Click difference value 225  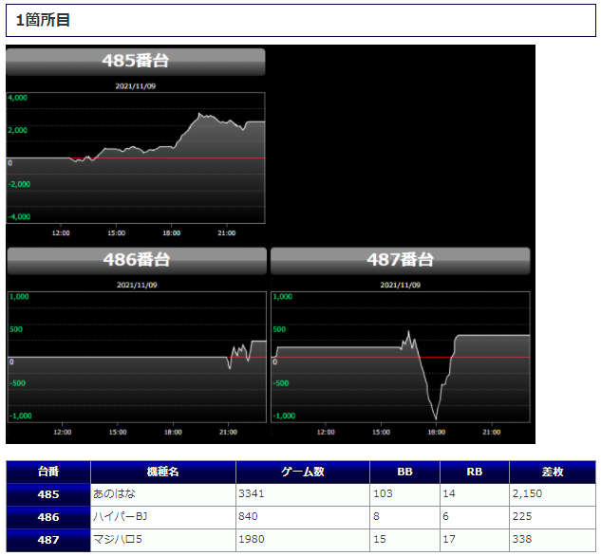[522, 516]
